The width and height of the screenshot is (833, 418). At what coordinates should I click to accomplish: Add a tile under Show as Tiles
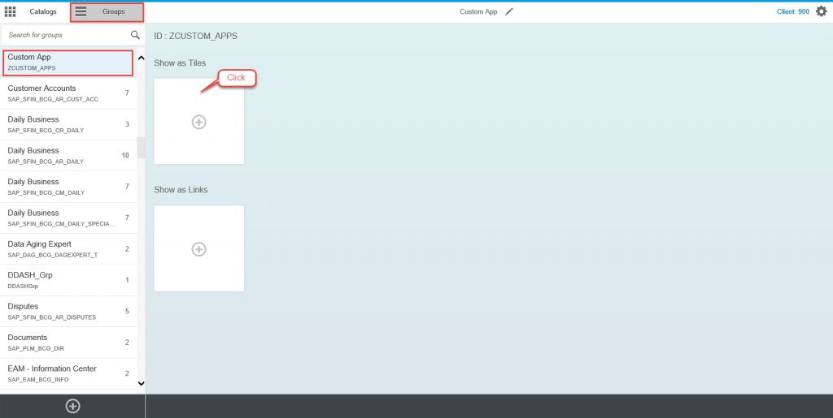[x=198, y=122]
